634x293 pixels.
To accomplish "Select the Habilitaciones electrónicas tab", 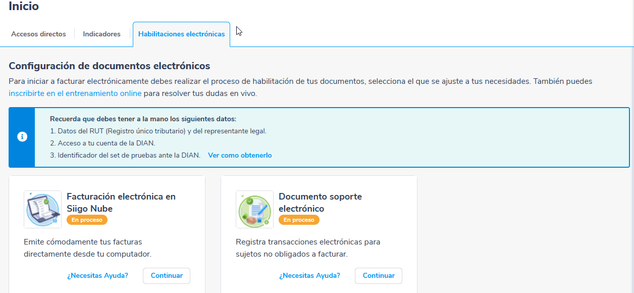I will (182, 34).
